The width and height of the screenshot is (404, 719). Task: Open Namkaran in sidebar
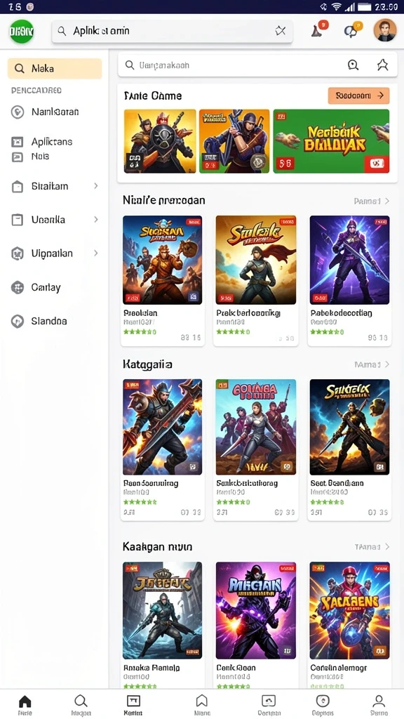pos(55,112)
